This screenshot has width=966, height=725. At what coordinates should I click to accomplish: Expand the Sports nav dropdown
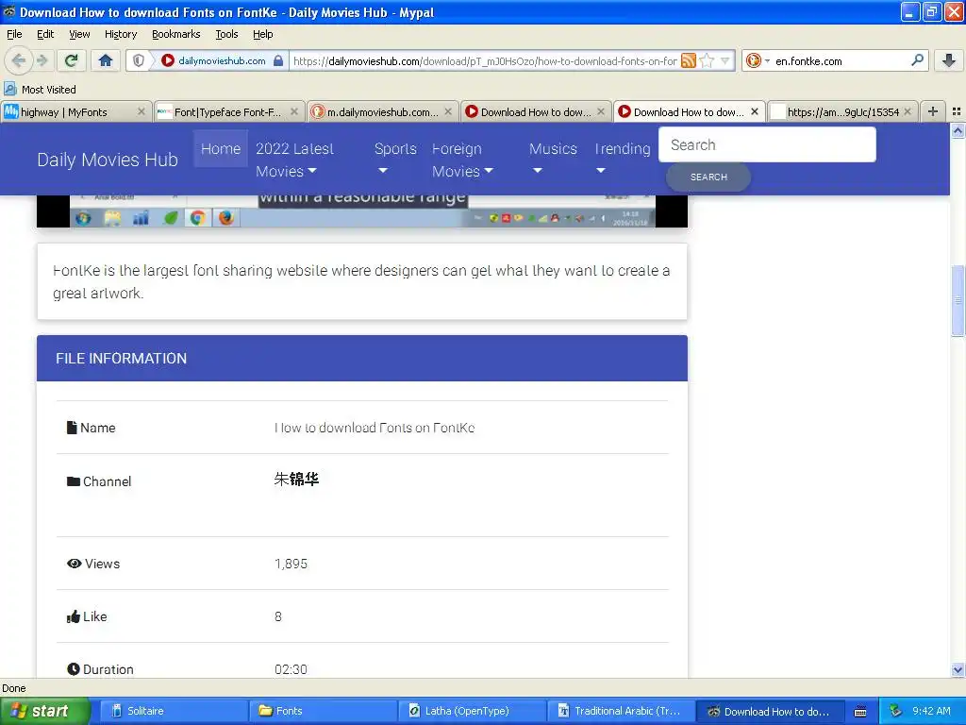coord(395,160)
